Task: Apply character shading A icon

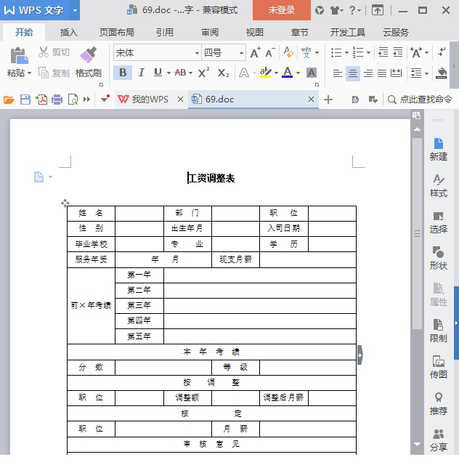Action: click(312, 73)
